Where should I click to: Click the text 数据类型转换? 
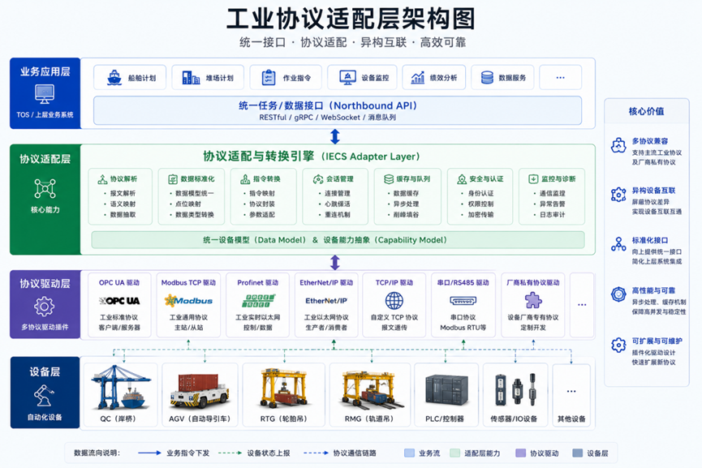[x=195, y=215]
